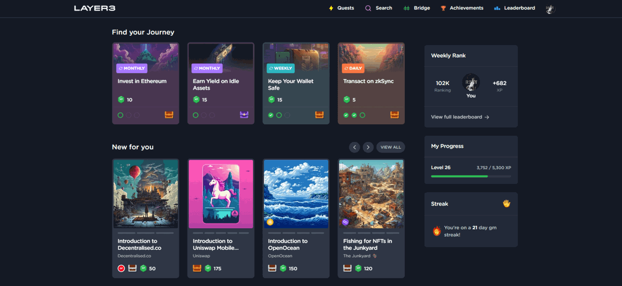Viewport: 622px width, 286px height.
Task: Click the Bridge icon in the navbar
Action: click(407, 8)
